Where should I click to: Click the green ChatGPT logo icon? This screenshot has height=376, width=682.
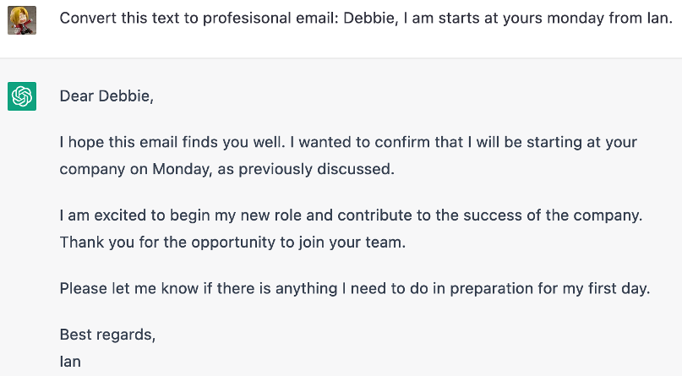[21, 96]
